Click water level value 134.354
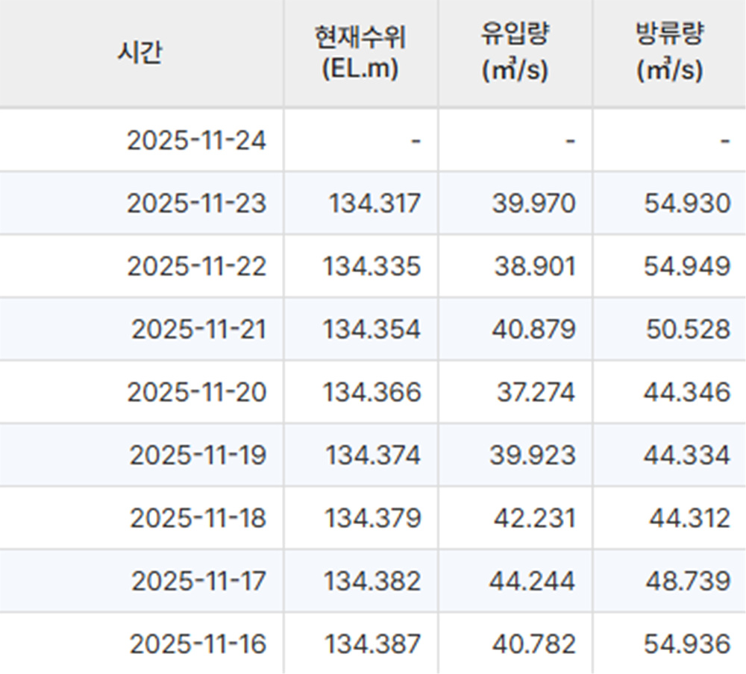 tap(372, 330)
